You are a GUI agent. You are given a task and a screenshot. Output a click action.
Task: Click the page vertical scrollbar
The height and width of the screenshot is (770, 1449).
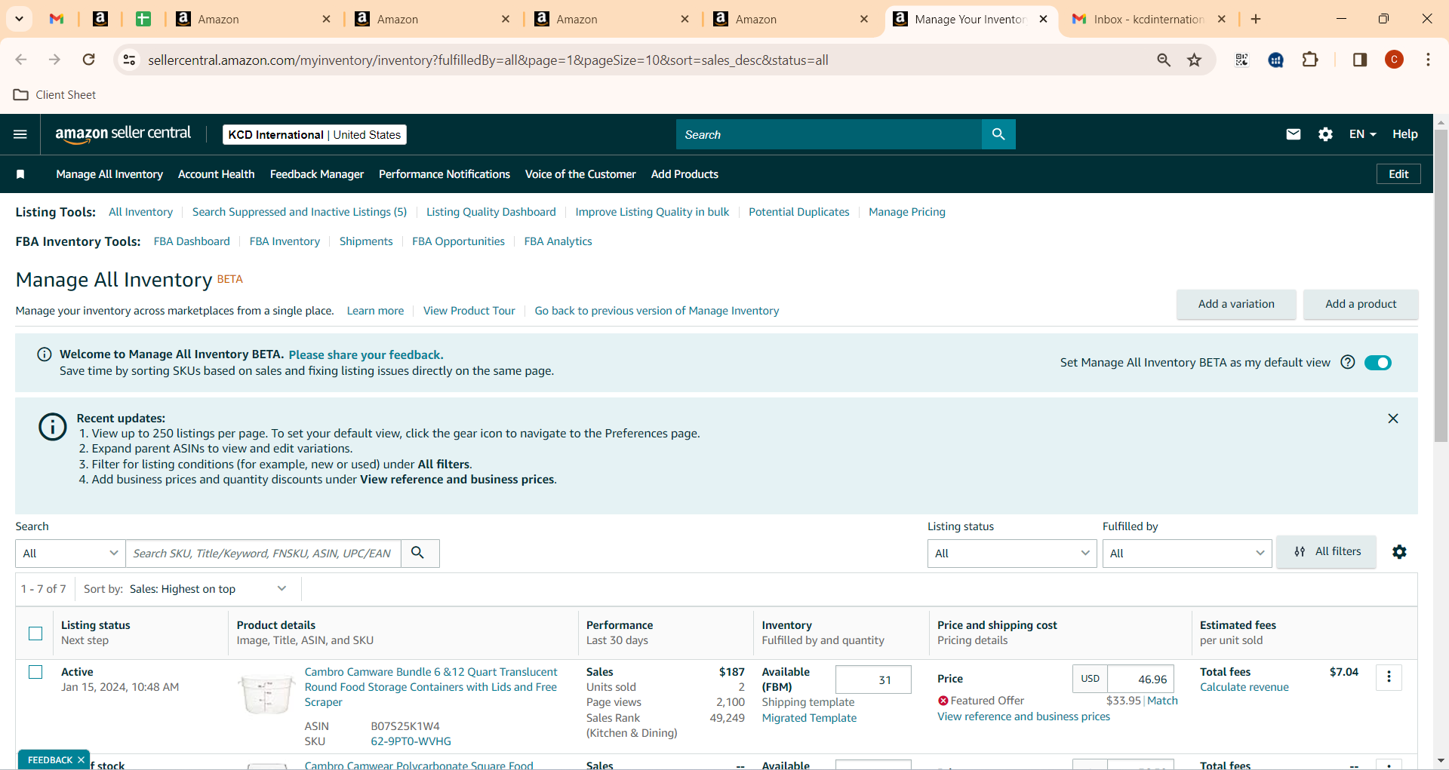[x=1441, y=287]
